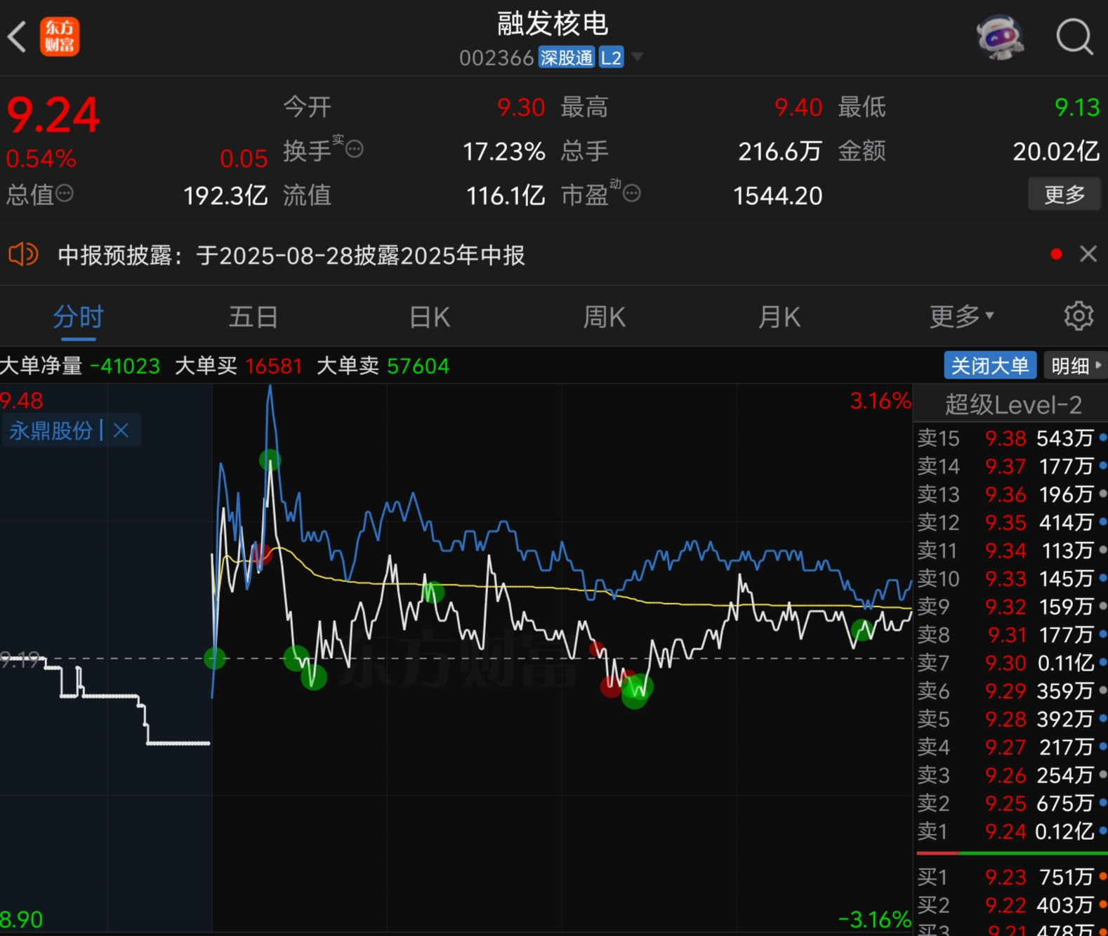Select 卖2 order row at 9.25

[x=1011, y=803]
